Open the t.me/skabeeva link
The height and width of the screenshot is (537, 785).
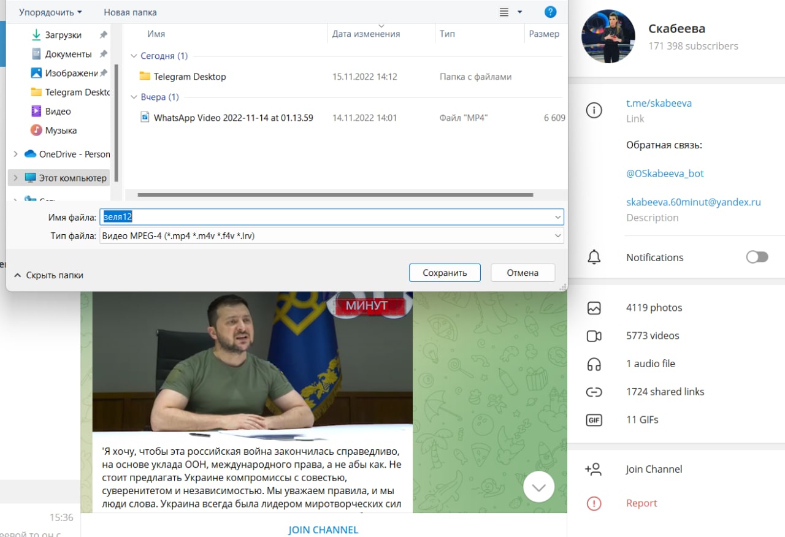click(659, 103)
